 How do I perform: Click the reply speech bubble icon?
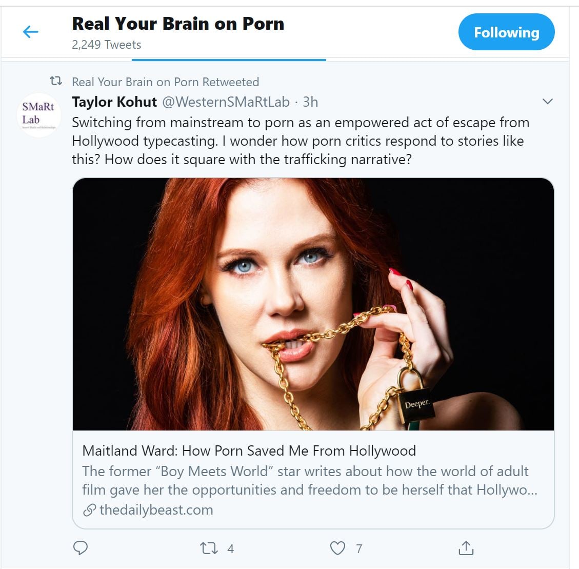click(81, 548)
